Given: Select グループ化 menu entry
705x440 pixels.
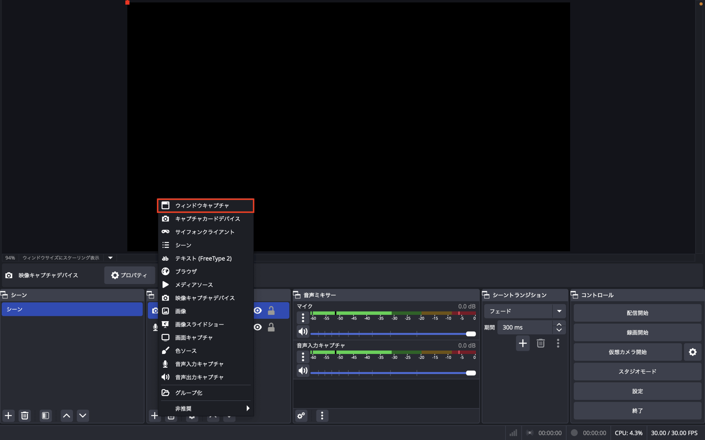Looking at the screenshot, I should pos(206,393).
